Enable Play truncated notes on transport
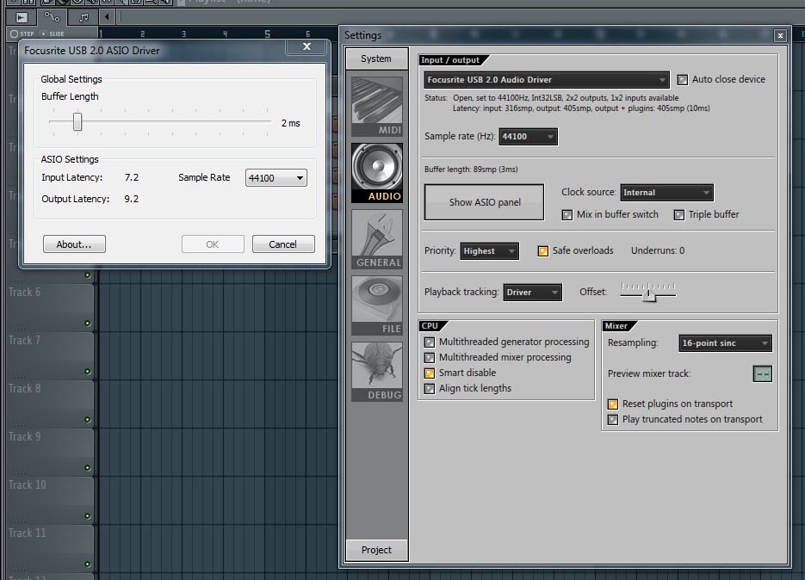805x580 pixels. point(612,419)
